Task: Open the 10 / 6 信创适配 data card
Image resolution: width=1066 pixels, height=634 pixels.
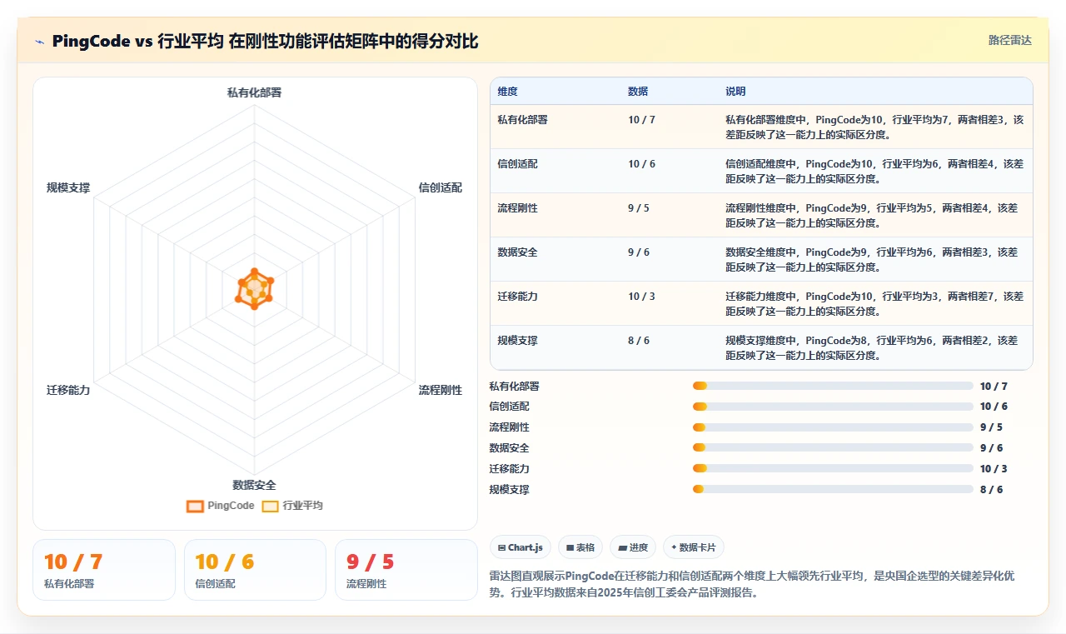Action: coord(255,570)
